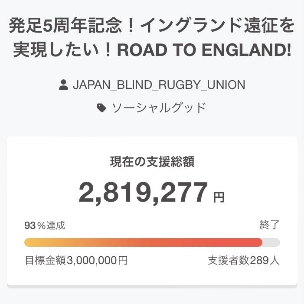Viewport: 304px width, 304px height.
Task: Click the gray unfilled end of the progress bar
Action: click(x=271, y=242)
